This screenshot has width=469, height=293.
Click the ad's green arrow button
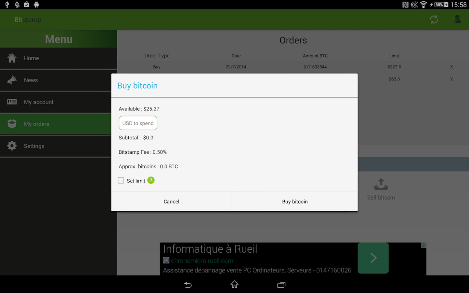point(373,258)
